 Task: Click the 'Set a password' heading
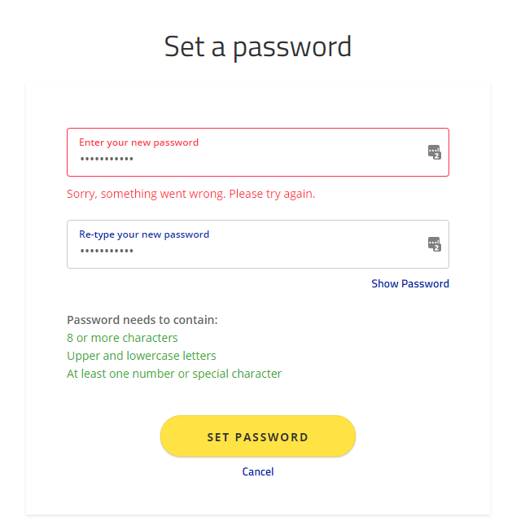(x=258, y=46)
